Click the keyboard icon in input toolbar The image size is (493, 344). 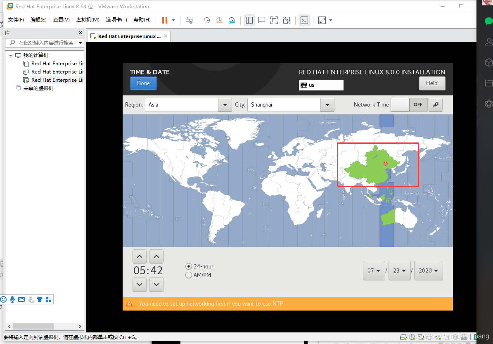pyautogui.click(x=21, y=299)
